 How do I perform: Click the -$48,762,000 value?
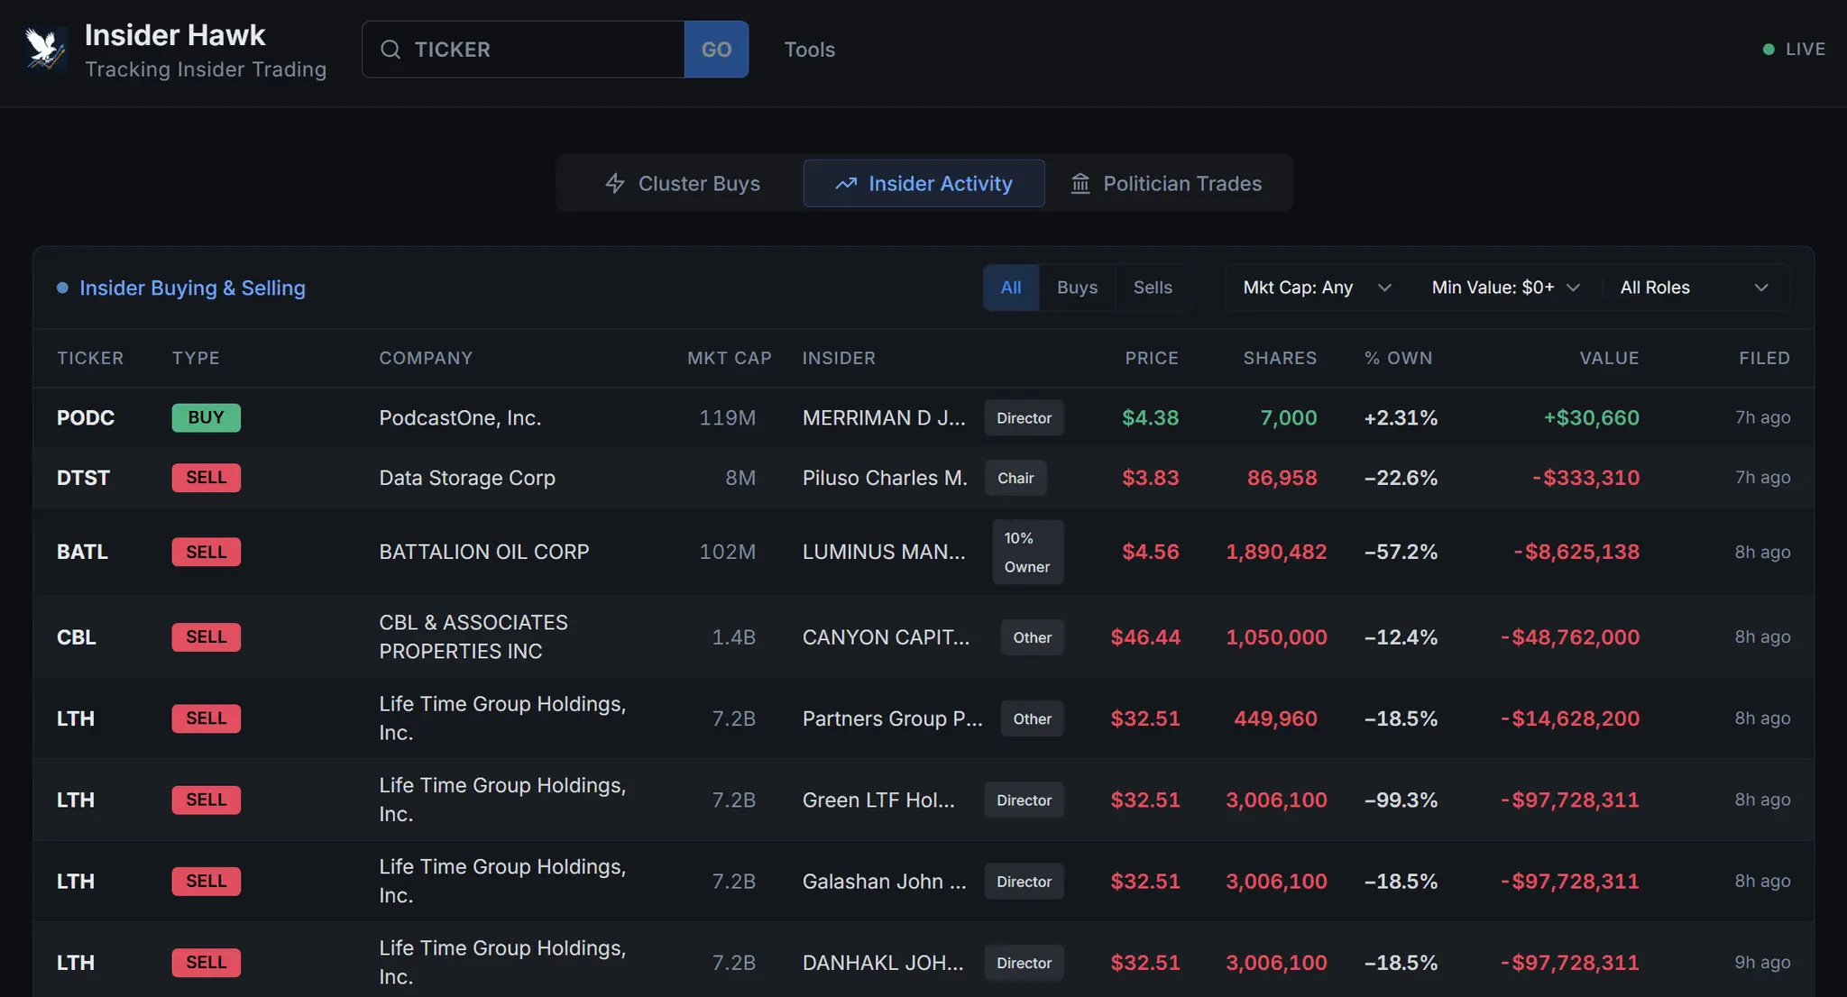click(1570, 637)
